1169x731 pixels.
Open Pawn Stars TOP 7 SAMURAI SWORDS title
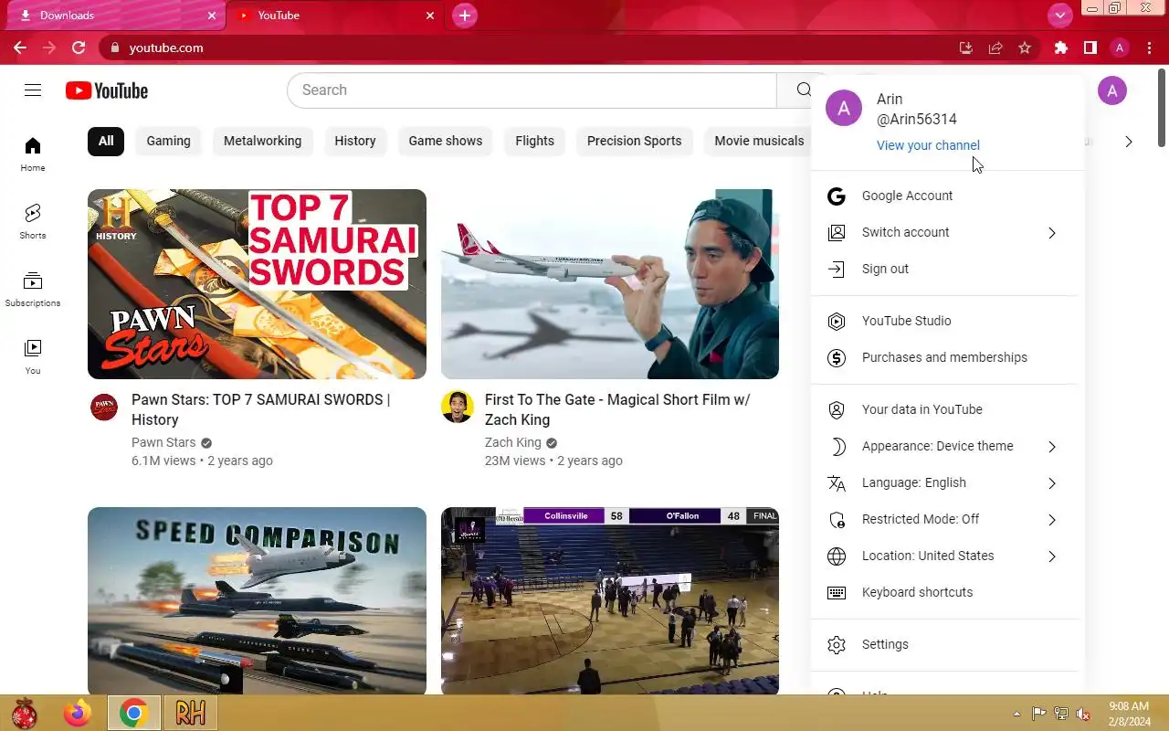(260, 409)
